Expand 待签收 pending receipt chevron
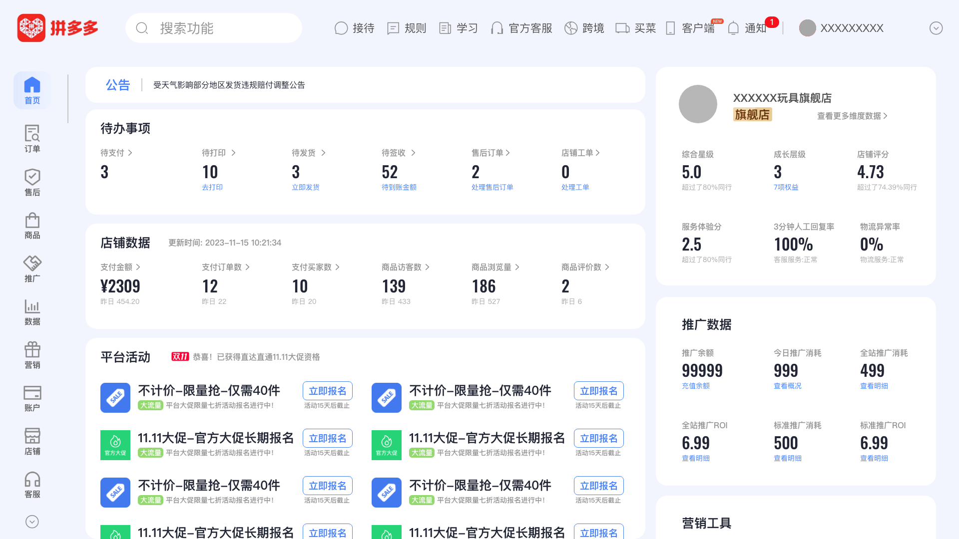 (x=413, y=153)
